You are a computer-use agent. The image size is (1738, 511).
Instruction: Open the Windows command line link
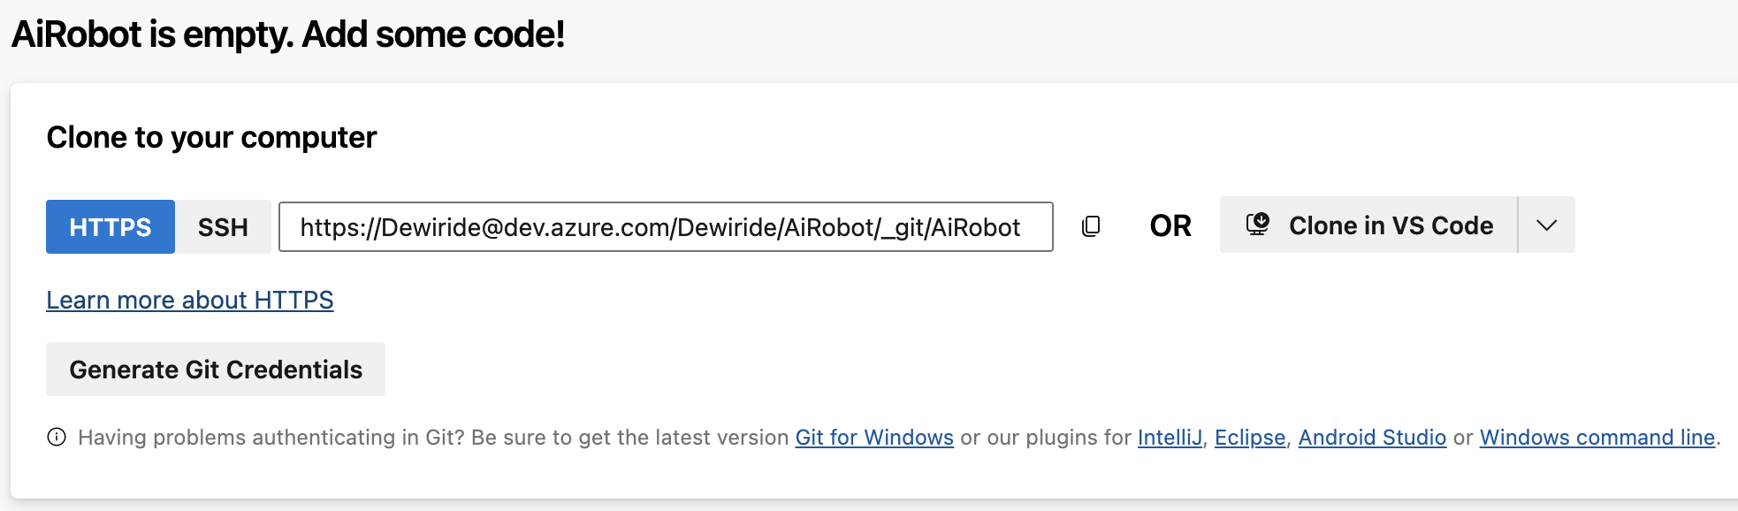[1597, 438]
